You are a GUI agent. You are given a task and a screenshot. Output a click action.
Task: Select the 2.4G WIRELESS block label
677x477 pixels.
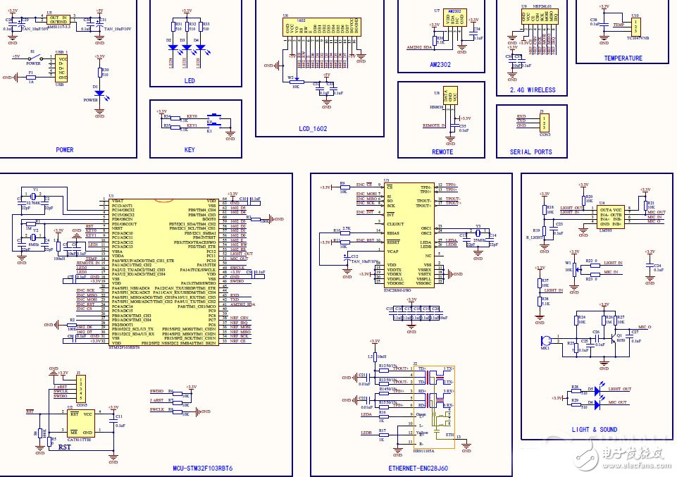click(x=532, y=90)
